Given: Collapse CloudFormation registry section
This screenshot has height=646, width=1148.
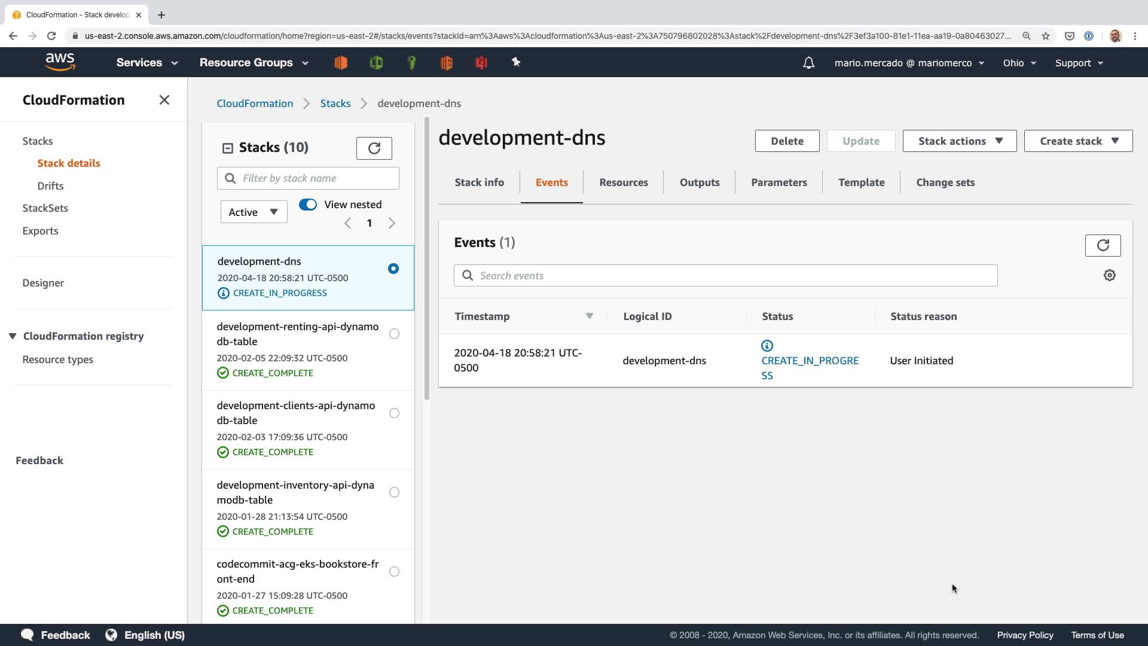Looking at the screenshot, I should point(13,336).
